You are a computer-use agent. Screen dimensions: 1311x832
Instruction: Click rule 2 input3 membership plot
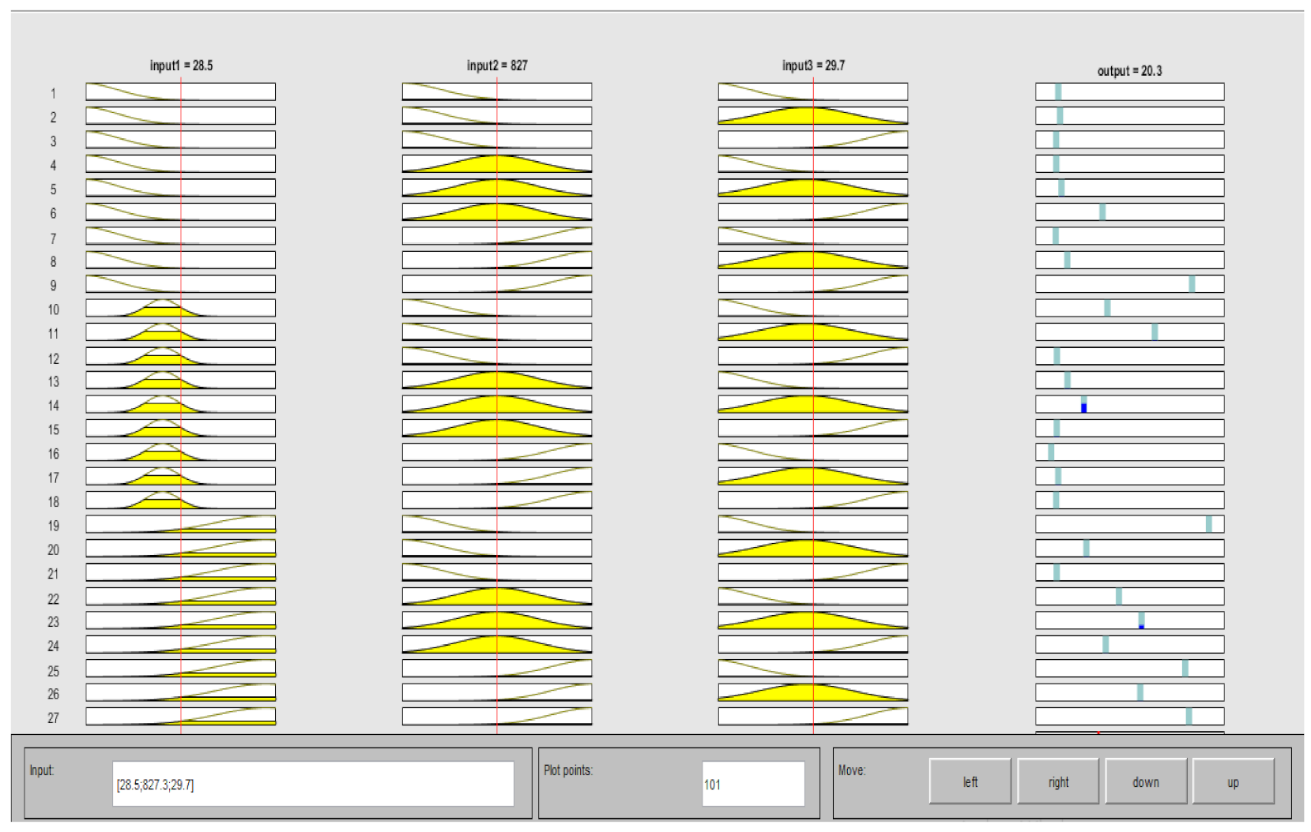pos(813,115)
